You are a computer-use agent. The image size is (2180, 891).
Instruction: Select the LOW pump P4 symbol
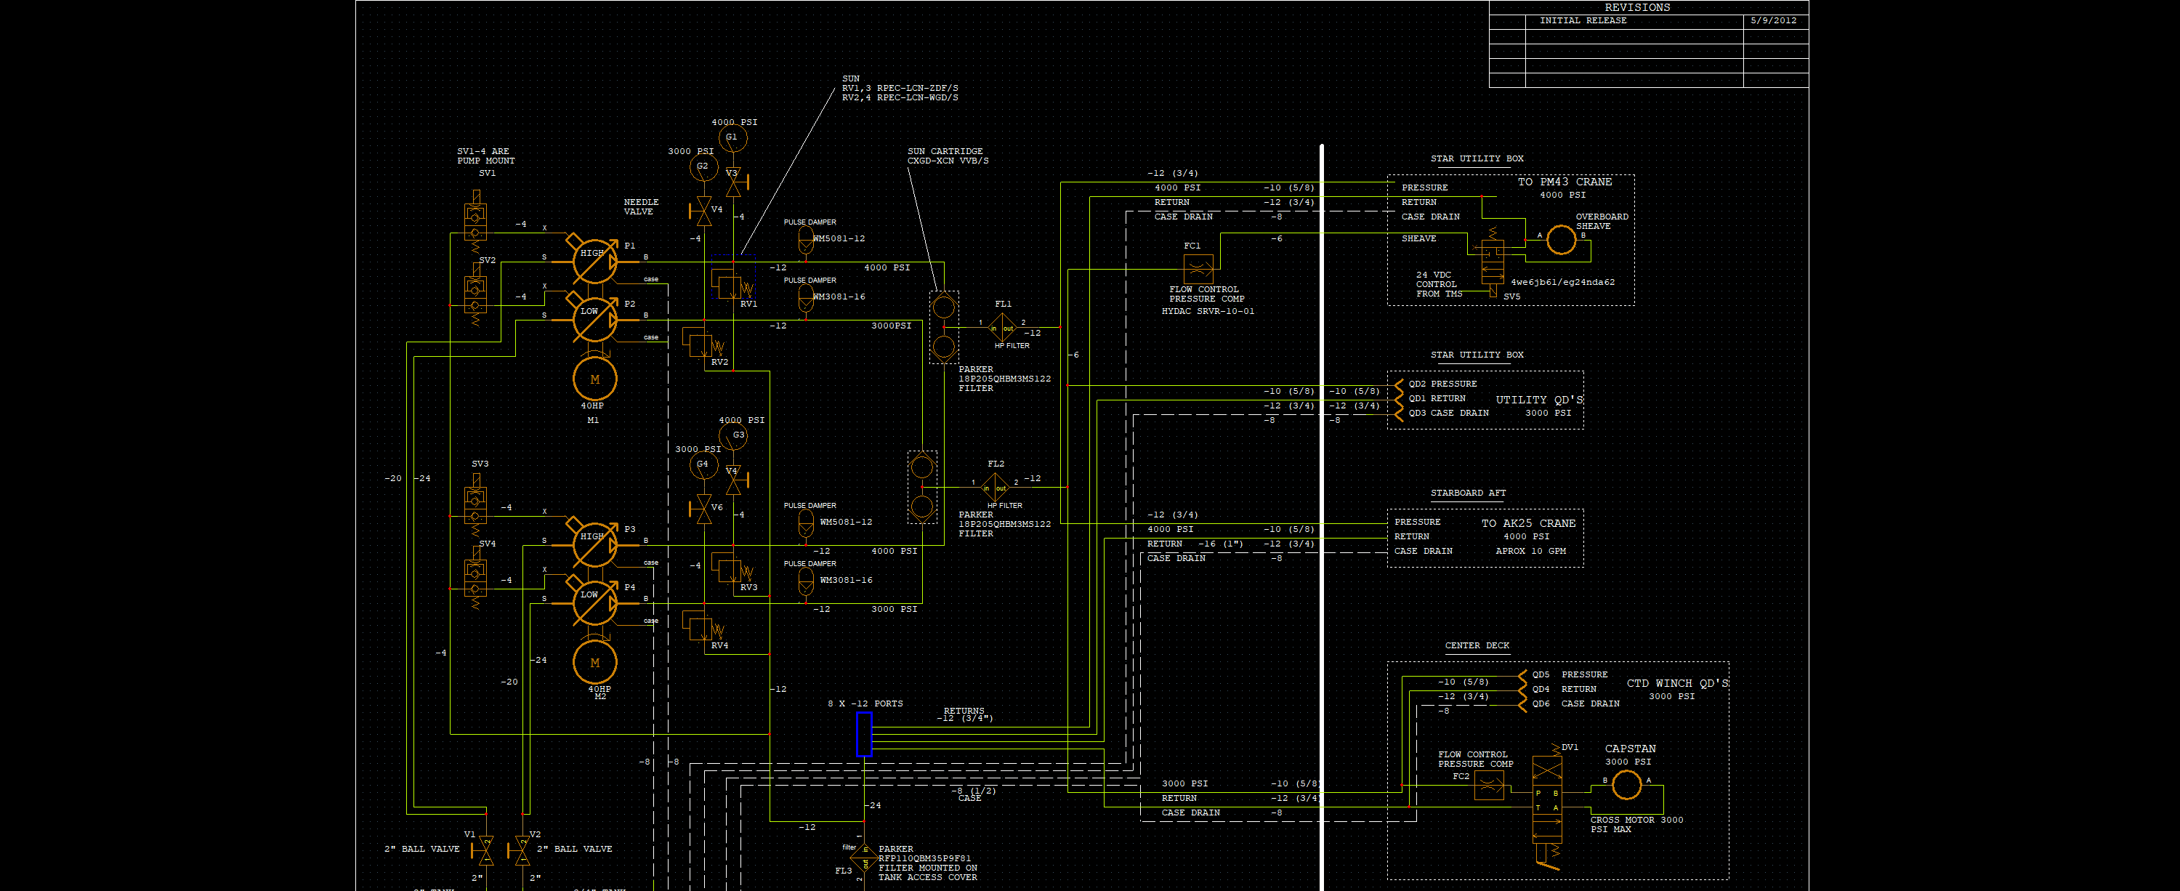tap(595, 602)
